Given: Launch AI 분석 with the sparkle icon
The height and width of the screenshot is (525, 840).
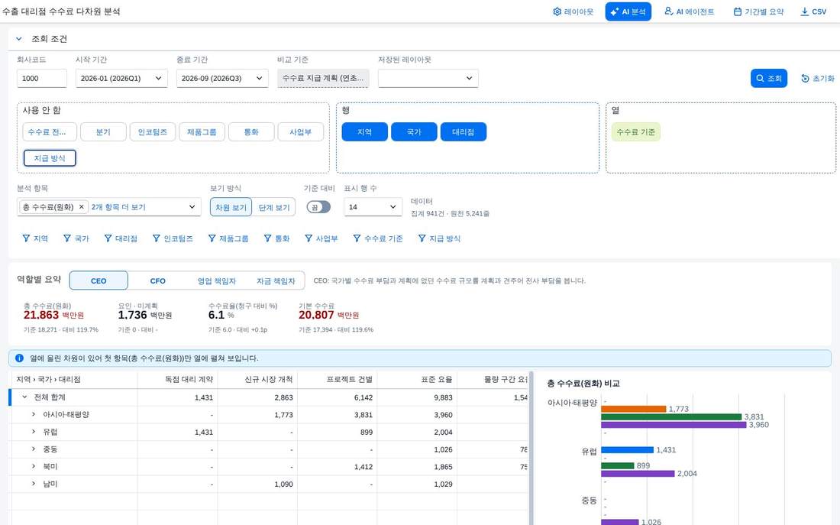Looking at the screenshot, I should click(x=628, y=11).
